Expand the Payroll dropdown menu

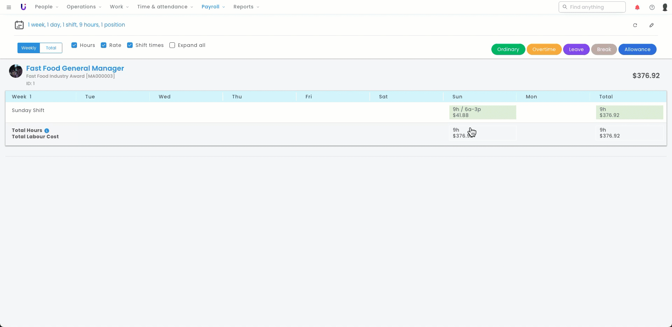click(x=213, y=7)
